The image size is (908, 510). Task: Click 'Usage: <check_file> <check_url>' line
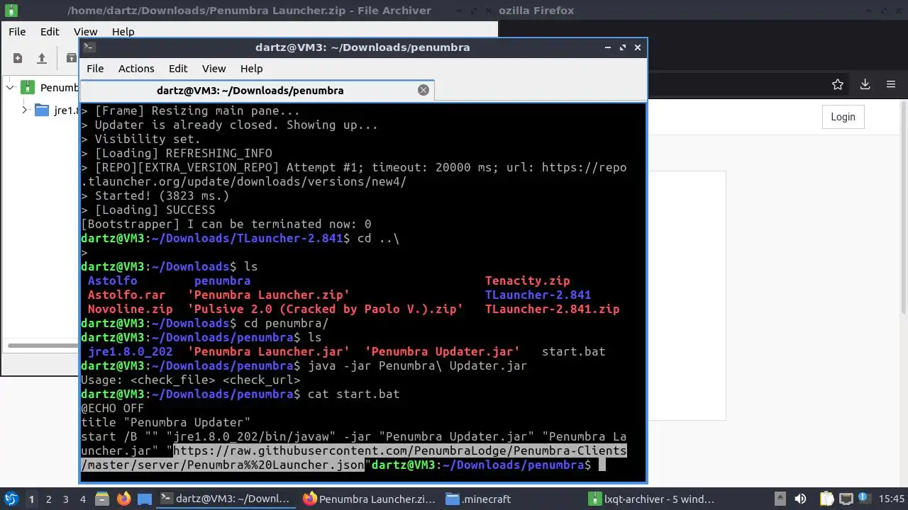pyautogui.click(x=190, y=380)
